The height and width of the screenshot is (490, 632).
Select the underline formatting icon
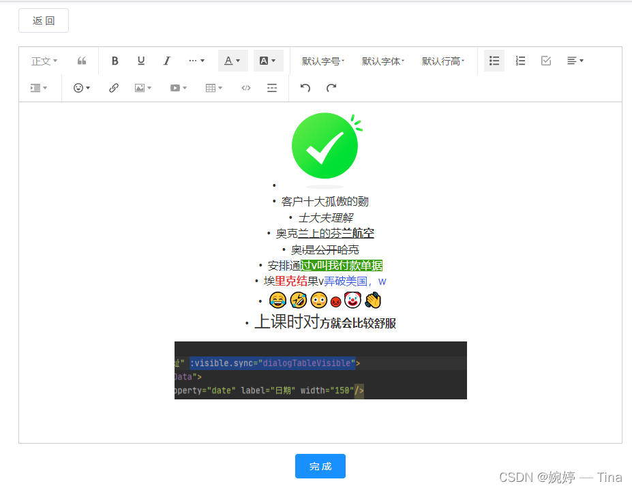140,61
